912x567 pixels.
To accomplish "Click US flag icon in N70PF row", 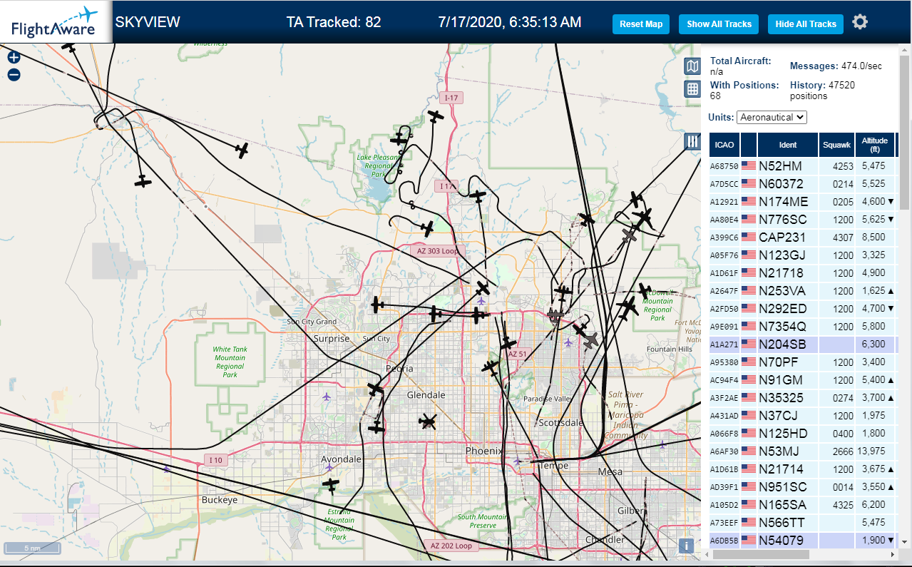I will [x=749, y=362].
